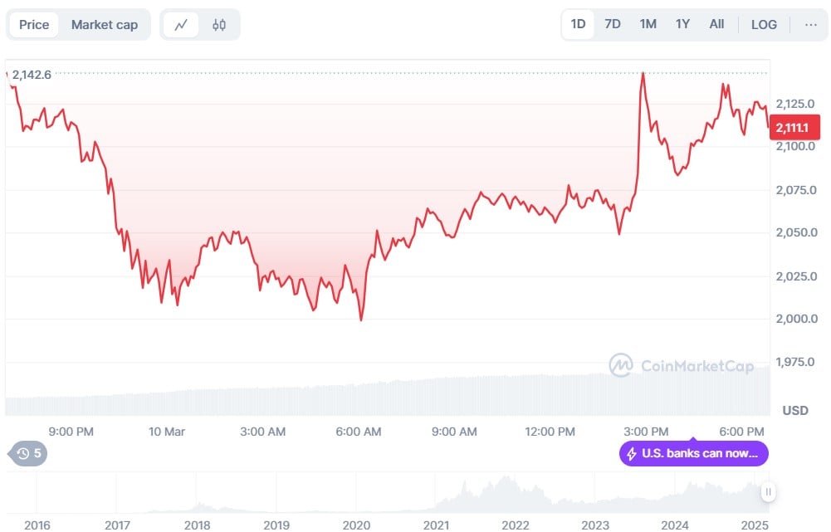Toggle the LOG scale option
The image size is (831, 532).
[x=764, y=24]
